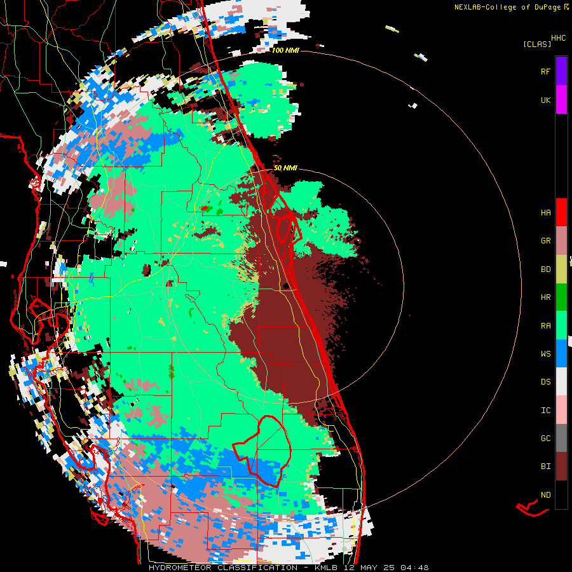Select the GR legend color block

point(561,241)
